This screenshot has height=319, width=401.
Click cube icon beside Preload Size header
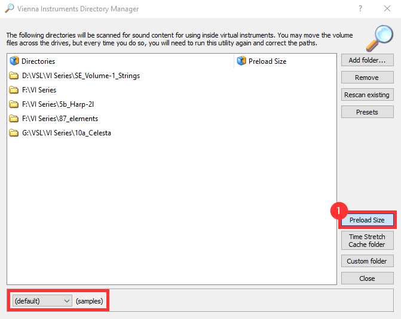coord(241,61)
